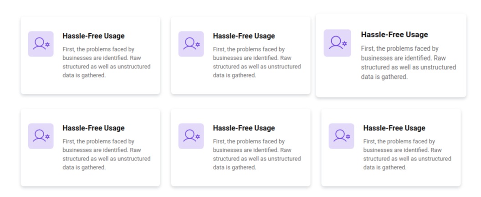The width and height of the screenshot is (481, 197).
Task: Select the 'data is gathered.' line in bottom-left card
Action: pos(84,167)
